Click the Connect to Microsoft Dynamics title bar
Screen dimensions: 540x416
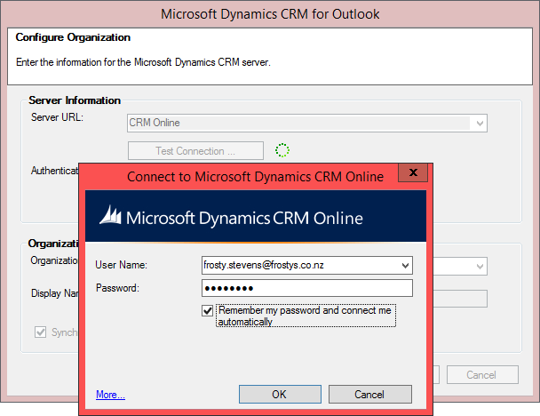(x=255, y=177)
